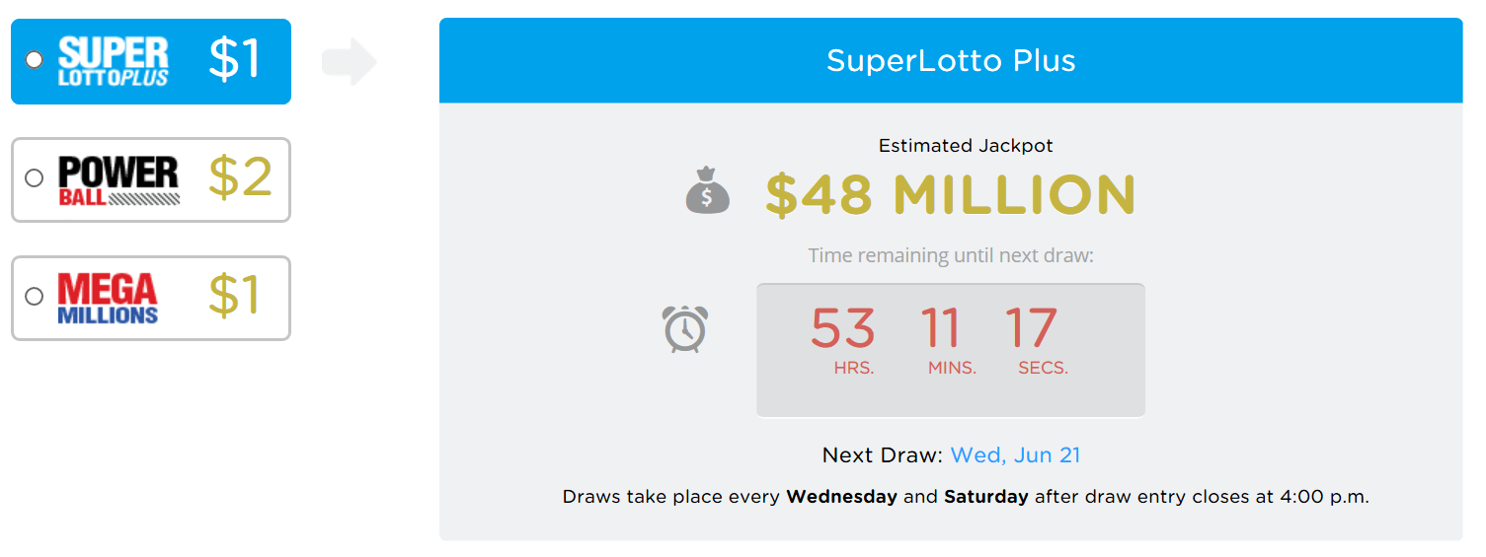Image resolution: width=1486 pixels, height=557 pixels.
Task: Click the SuperLotto Plus logo
Action: coord(114,61)
